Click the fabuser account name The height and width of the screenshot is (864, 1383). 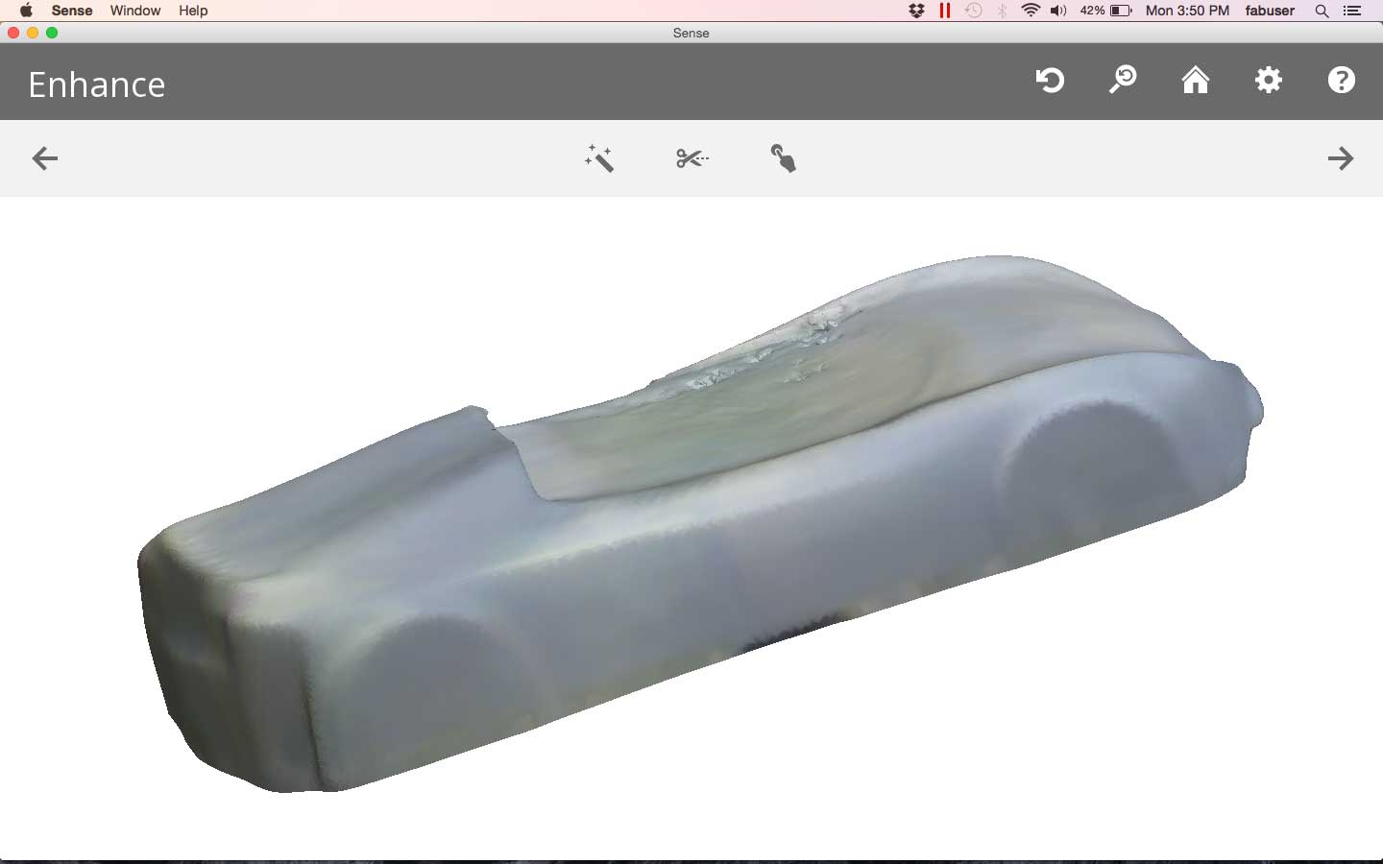(1270, 11)
